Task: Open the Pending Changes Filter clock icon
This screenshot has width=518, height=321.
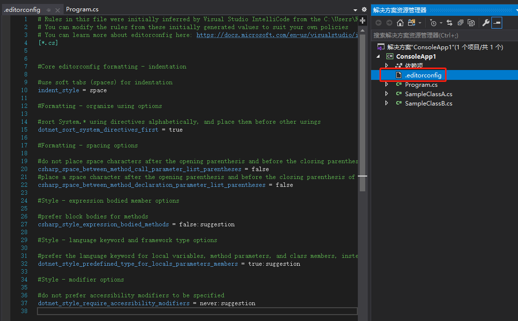Action: point(433,23)
